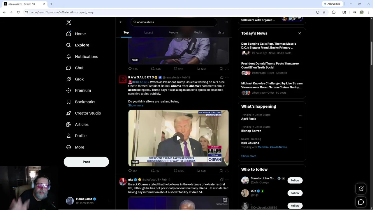Viewport: 373px width, 210px height.
Task: Reply to post with 1.4K replies
Action: 133,69
